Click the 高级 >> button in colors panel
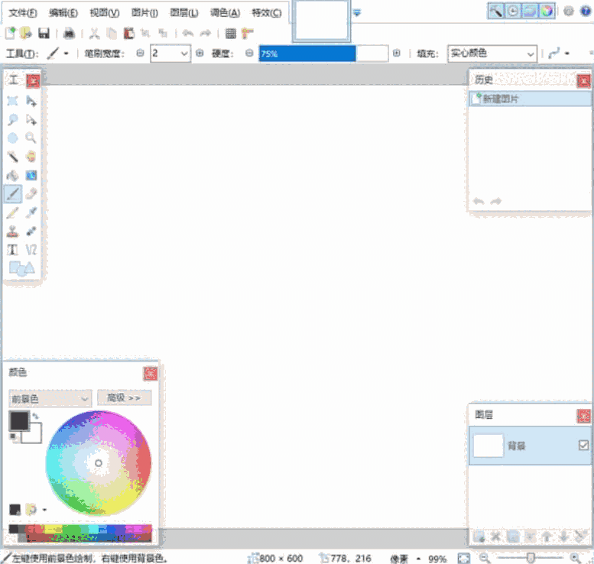The height and width of the screenshot is (564, 594). click(125, 397)
